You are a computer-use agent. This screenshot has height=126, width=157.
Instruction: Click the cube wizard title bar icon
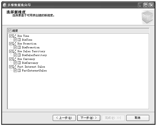point(4,5)
